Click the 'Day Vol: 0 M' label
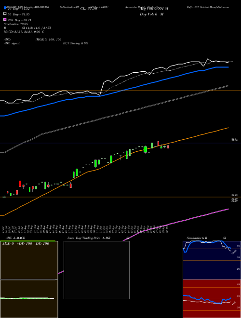241x318 pixels. (151, 14)
